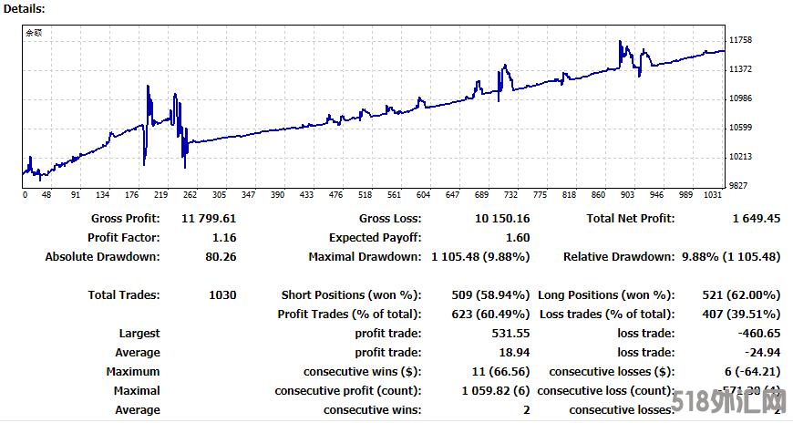Image resolution: width=793 pixels, height=423 pixels.
Task: Select chart x-axis label 518
Action: pyautogui.click(x=366, y=195)
